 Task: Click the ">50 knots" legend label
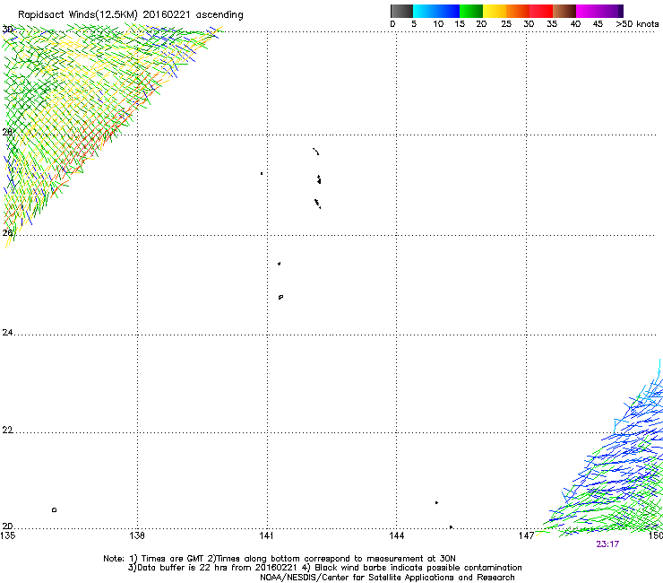pos(637,24)
